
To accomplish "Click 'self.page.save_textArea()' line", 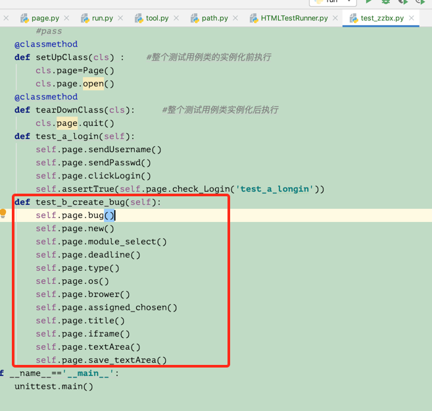I will click(101, 360).
